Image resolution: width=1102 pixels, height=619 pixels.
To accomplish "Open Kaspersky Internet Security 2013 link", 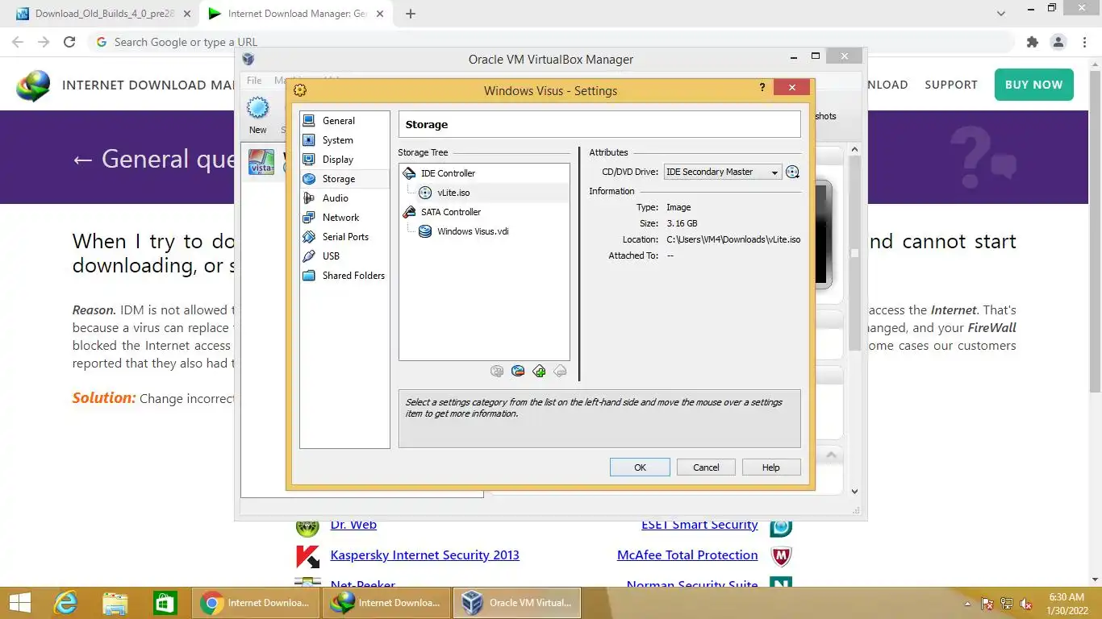I will (x=424, y=555).
